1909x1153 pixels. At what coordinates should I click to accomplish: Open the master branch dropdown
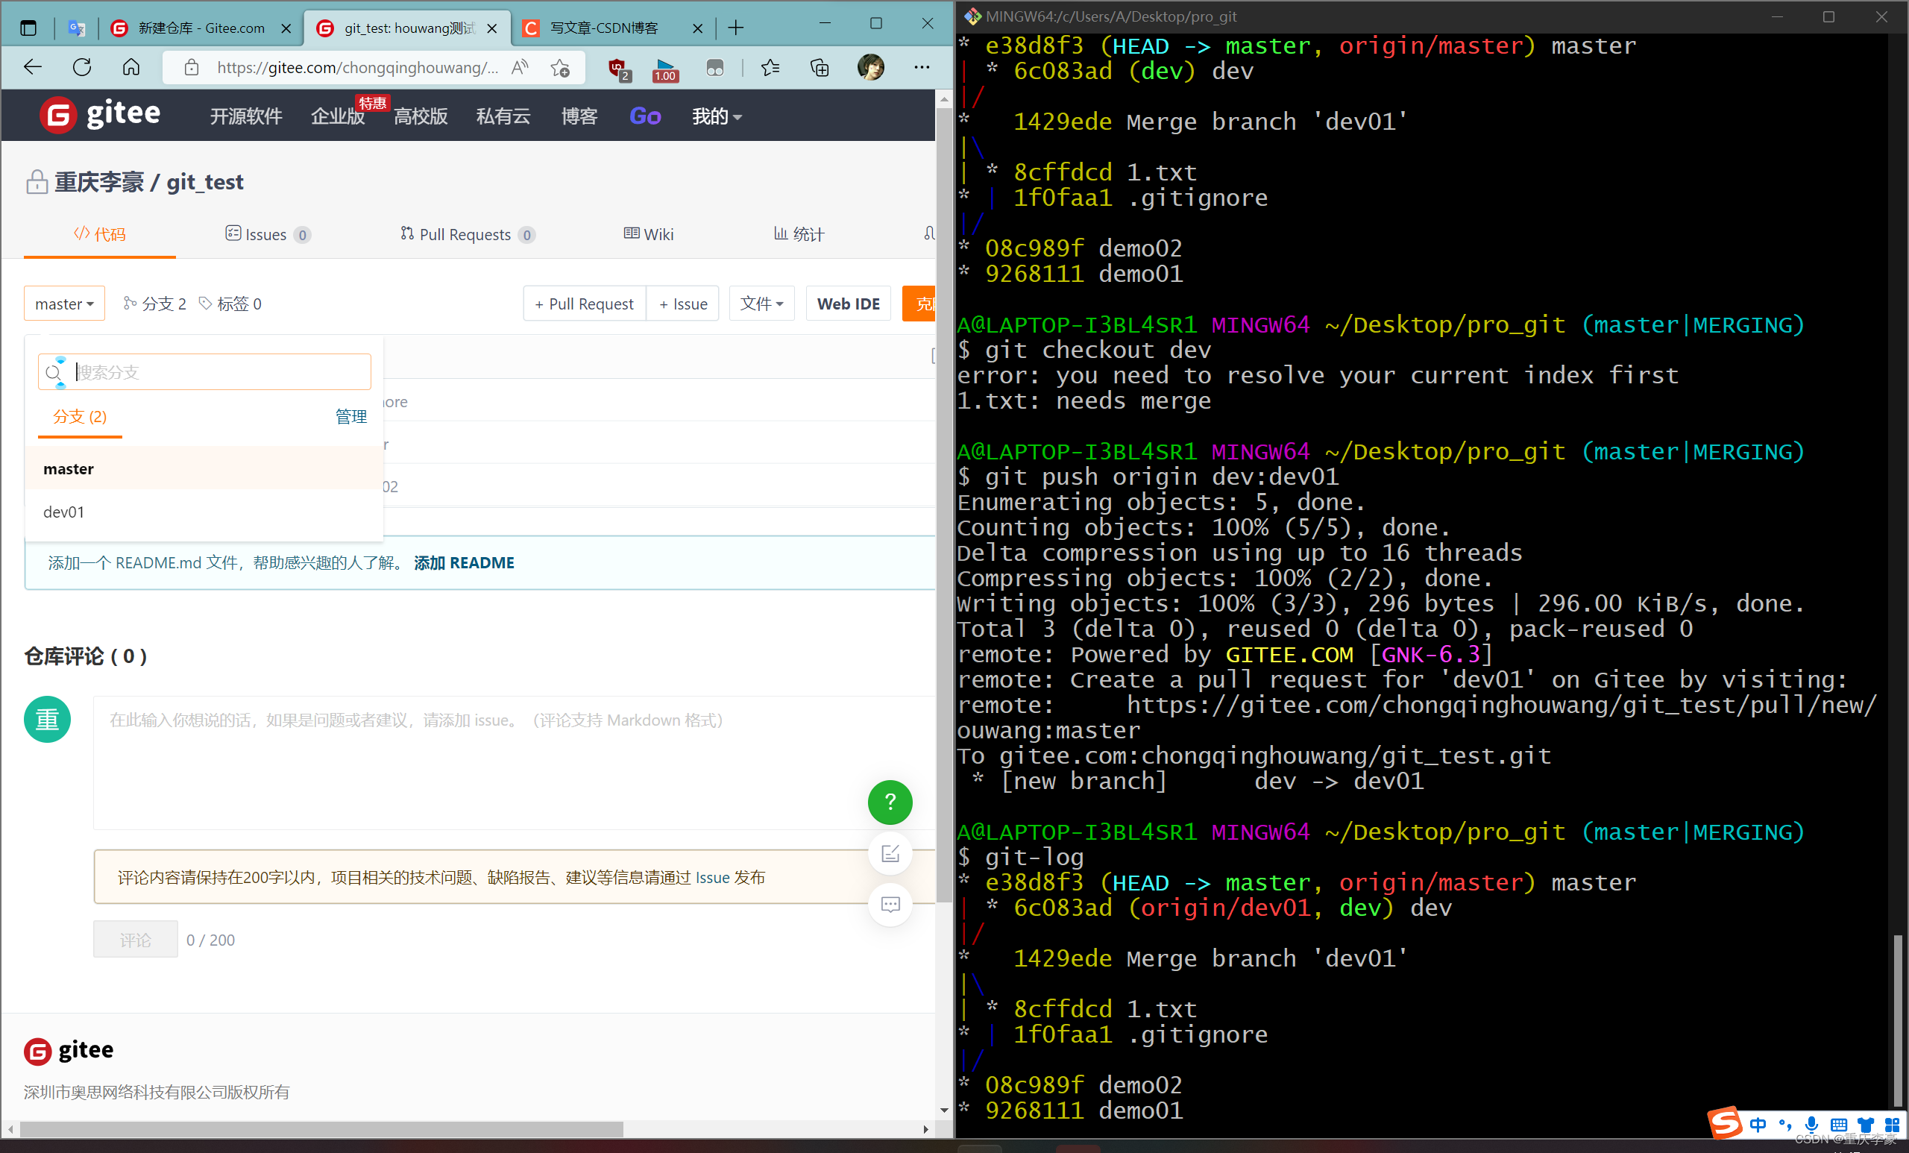(x=64, y=304)
